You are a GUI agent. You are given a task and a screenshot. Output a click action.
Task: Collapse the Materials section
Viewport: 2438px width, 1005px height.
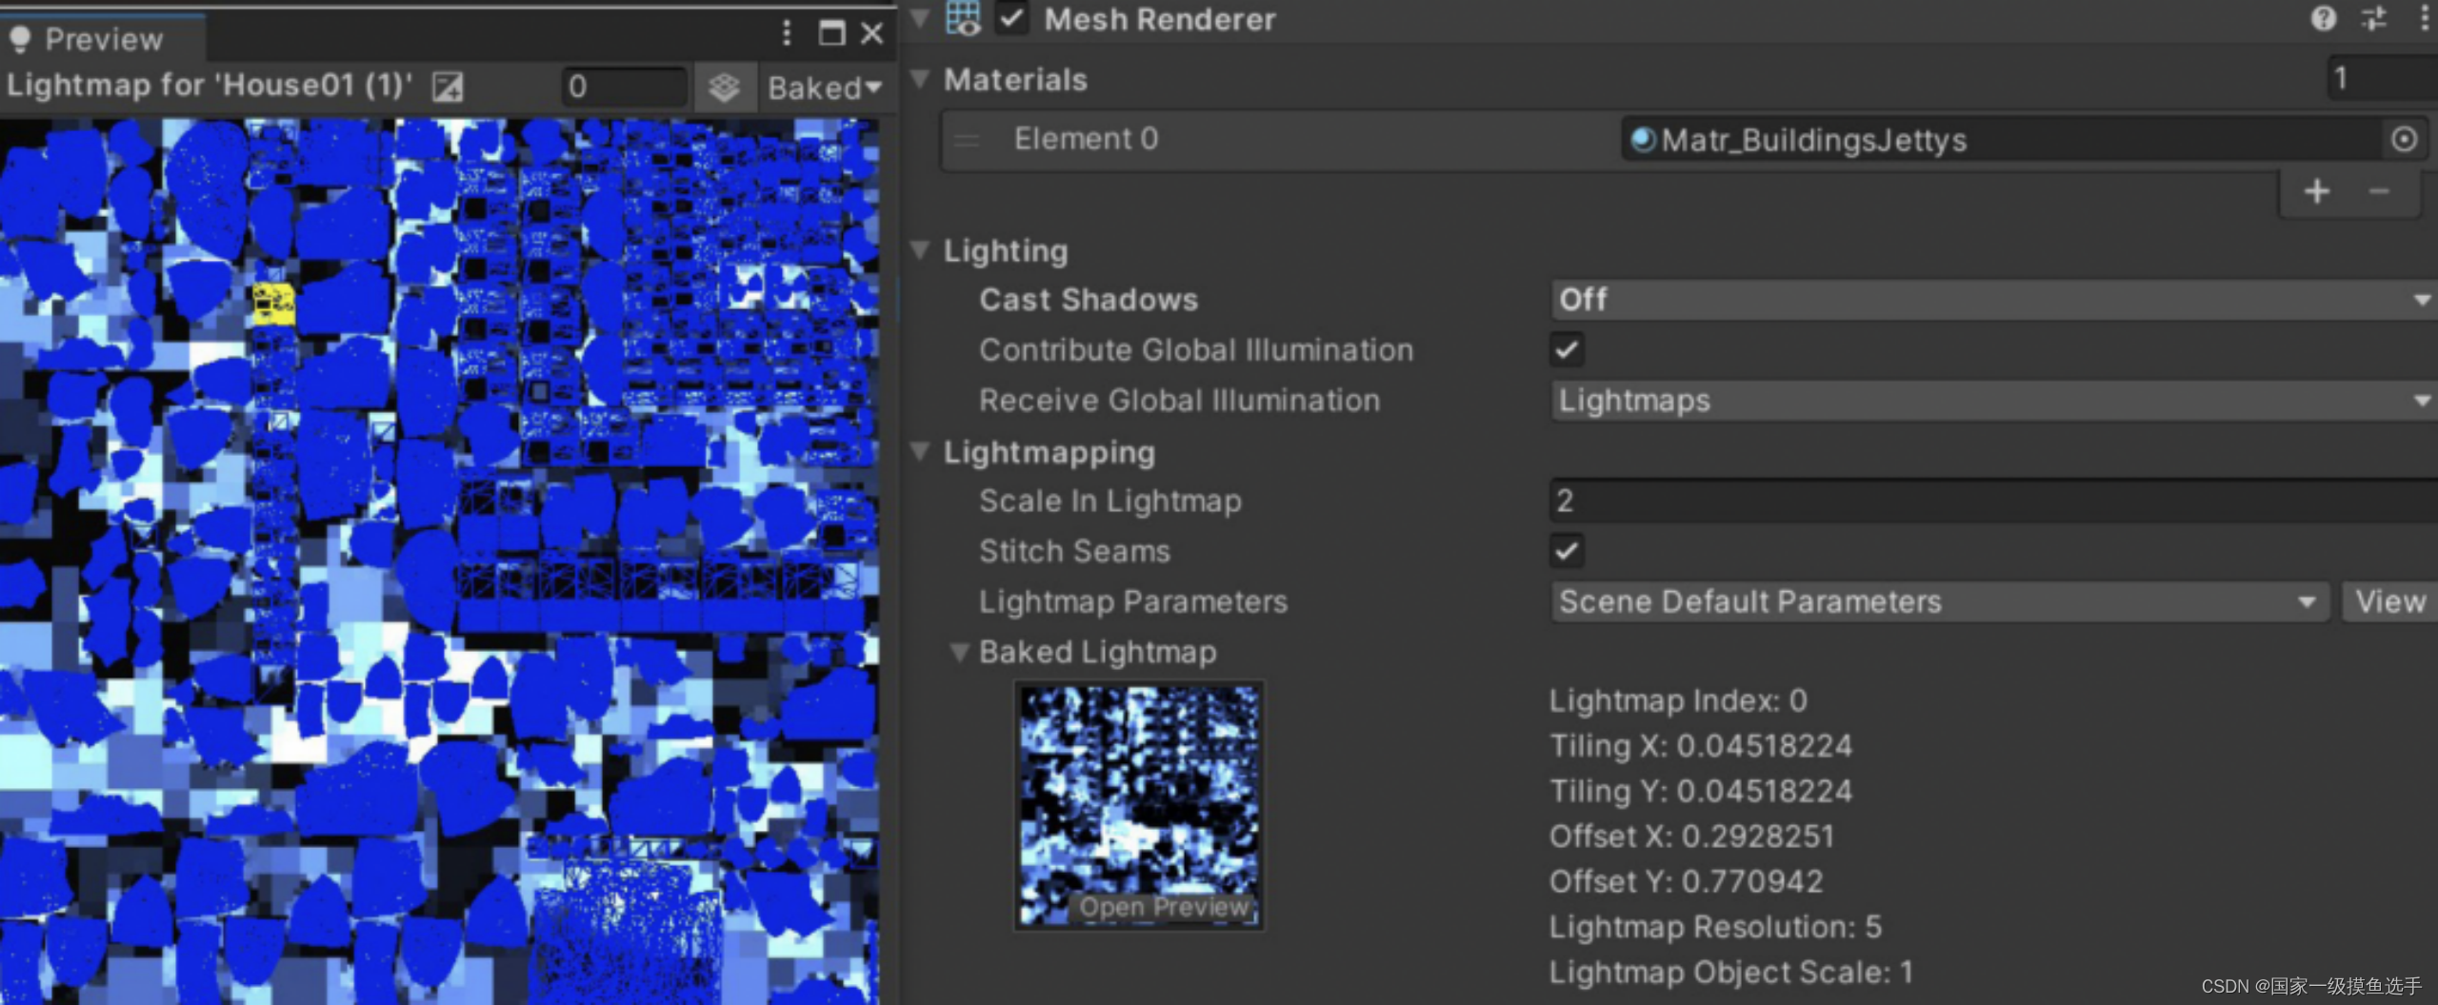[x=920, y=79]
